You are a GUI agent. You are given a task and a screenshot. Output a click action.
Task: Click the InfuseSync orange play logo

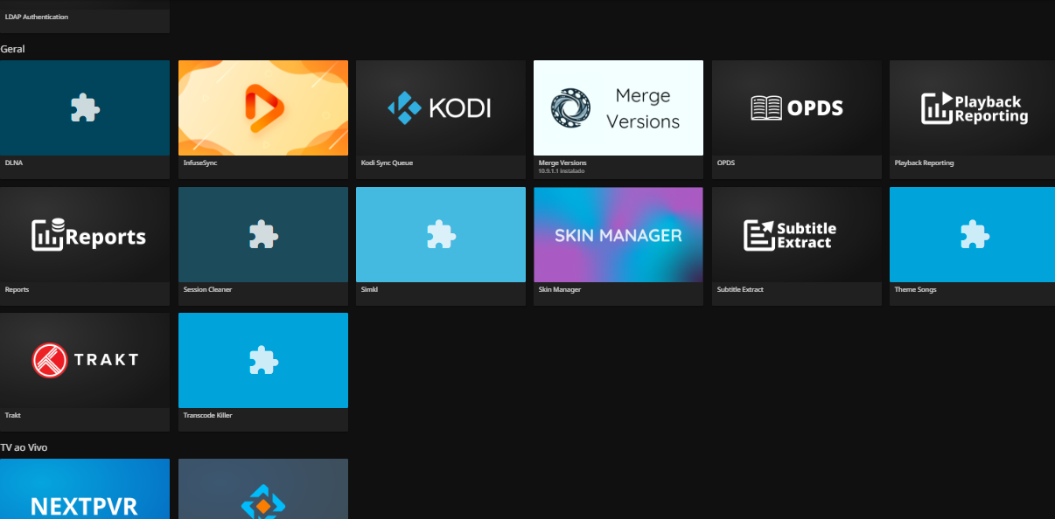click(262, 107)
